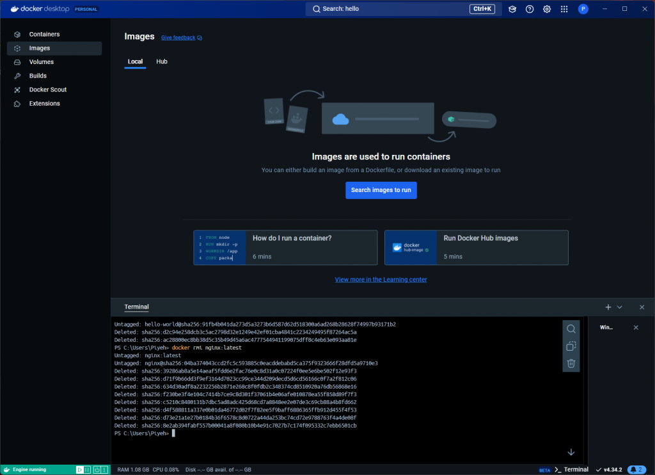Click terminal prompt input line

click(x=145, y=433)
